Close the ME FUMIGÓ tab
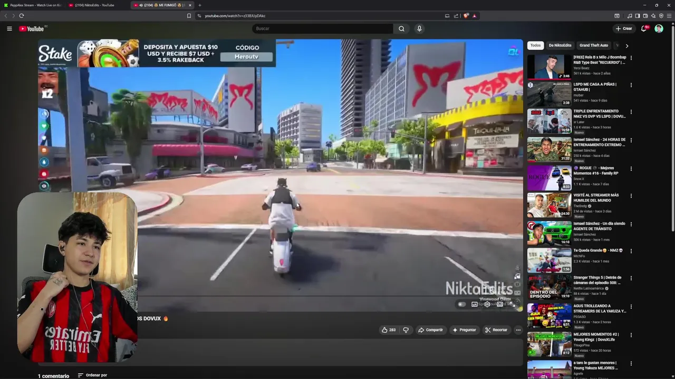Screen dimensions: 675x379 [x=190, y=5]
